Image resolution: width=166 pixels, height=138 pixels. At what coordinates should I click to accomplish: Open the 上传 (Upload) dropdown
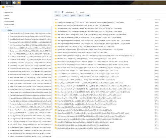tap(65, 16)
